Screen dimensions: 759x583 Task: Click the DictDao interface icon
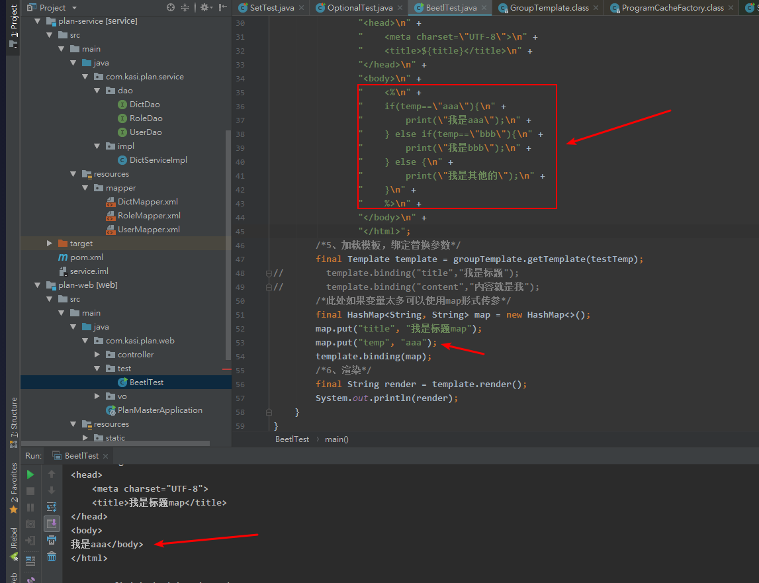[122, 105]
